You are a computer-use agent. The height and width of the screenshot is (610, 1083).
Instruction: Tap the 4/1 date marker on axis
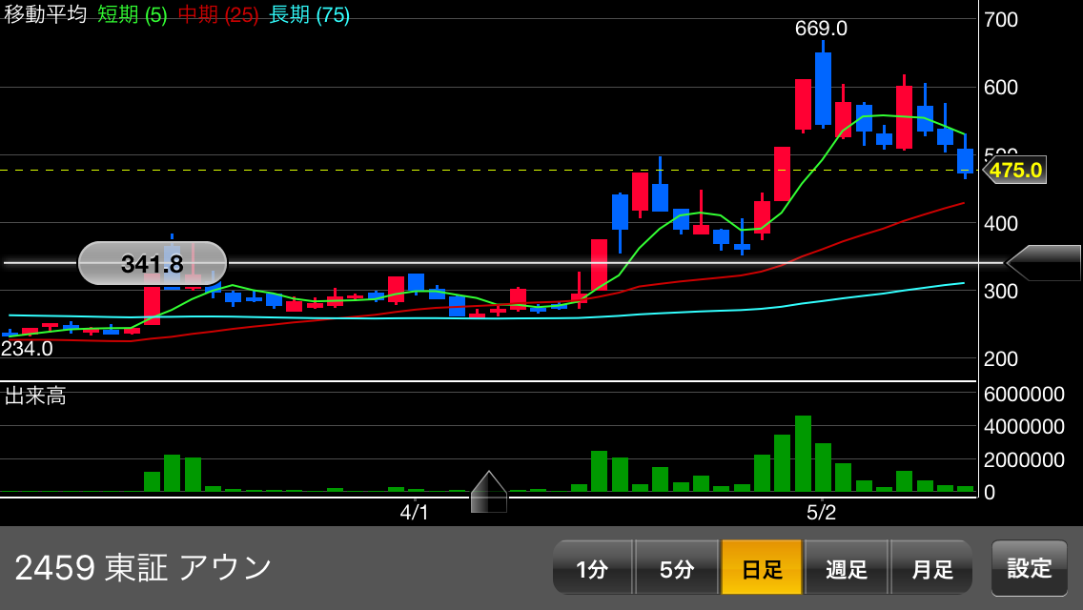pyautogui.click(x=415, y=513)
